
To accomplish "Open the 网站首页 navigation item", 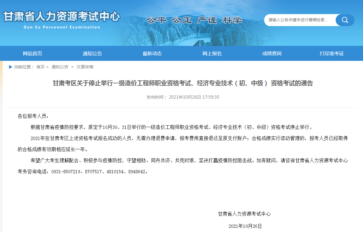I will point(32,54).
